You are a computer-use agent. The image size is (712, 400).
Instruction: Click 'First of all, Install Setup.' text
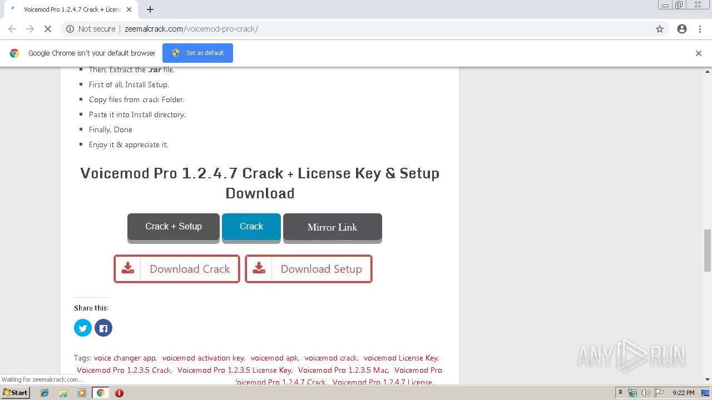tap(129, 84)
